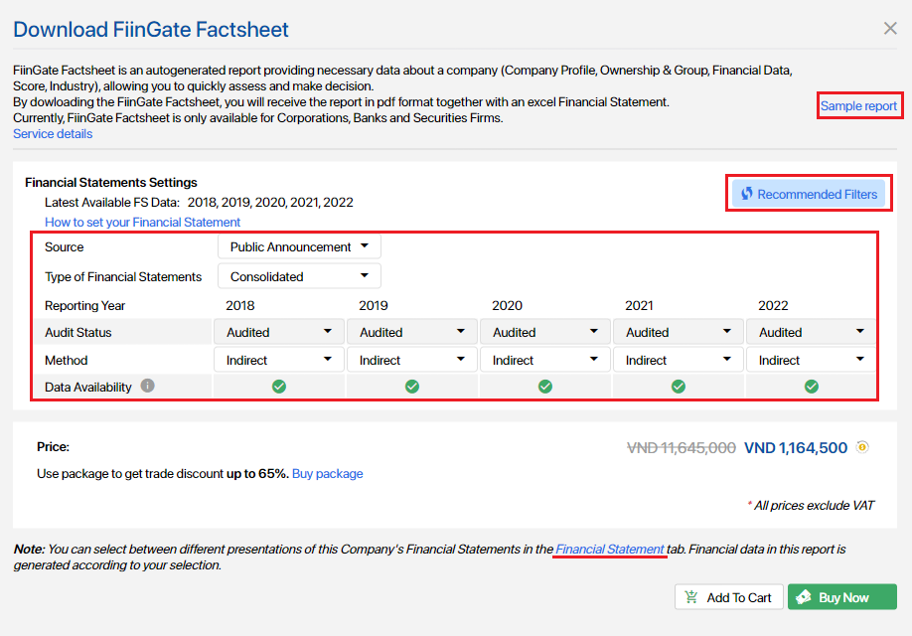Image resolution: width=912 pixels, height=636 pixels.
Task: Open Service details link
Action: (x=53, y=133)
